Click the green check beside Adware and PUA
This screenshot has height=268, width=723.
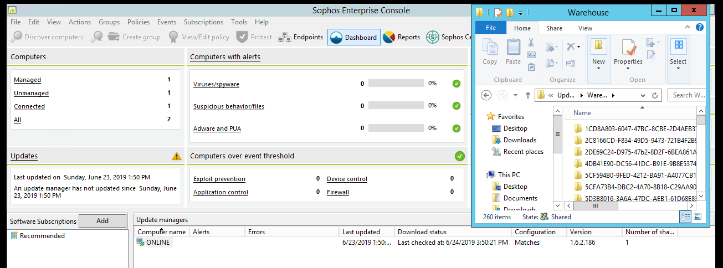click(x=457, y=128)
